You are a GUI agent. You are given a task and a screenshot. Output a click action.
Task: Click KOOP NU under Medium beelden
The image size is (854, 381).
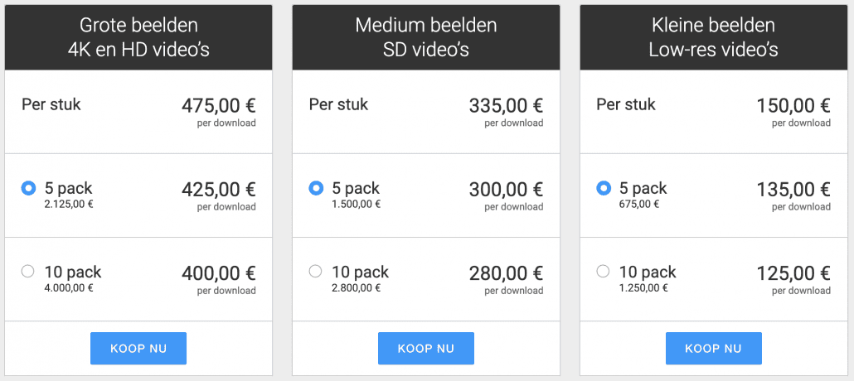click(426, 349)
